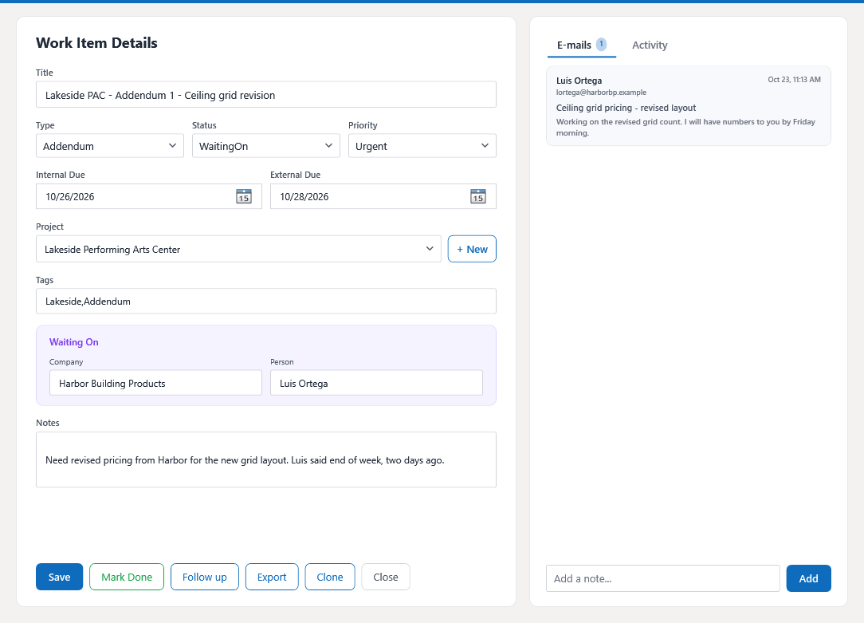This screenshot has height=623, width=864.
Task: Open the Status dropdown showing WaitingOn
Action: (x=265, y=146)
